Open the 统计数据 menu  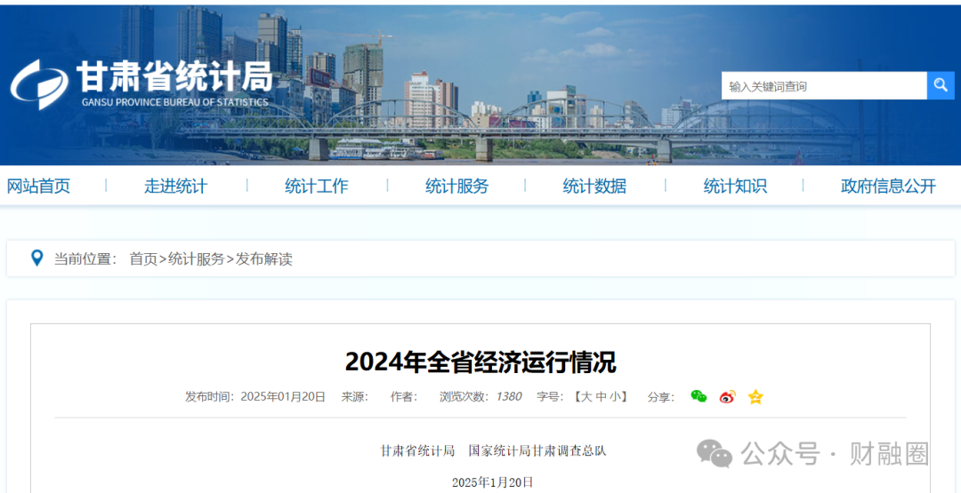point(594,186)
